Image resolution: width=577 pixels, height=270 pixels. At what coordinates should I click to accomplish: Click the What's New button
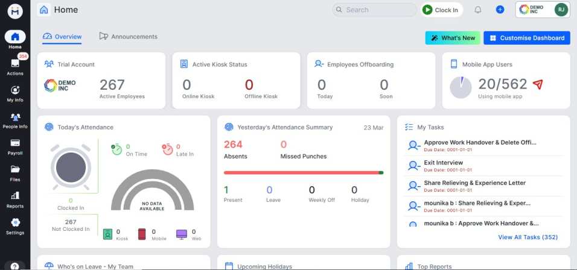(453, 38)
